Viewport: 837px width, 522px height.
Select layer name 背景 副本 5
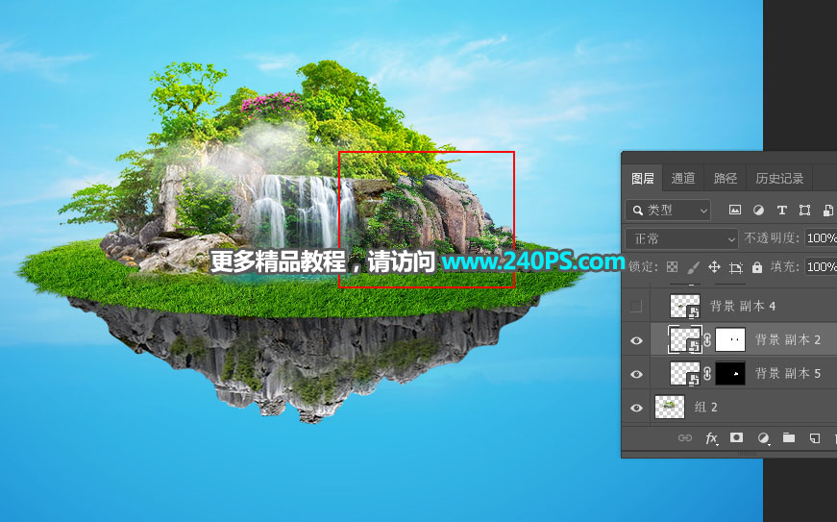788,374
